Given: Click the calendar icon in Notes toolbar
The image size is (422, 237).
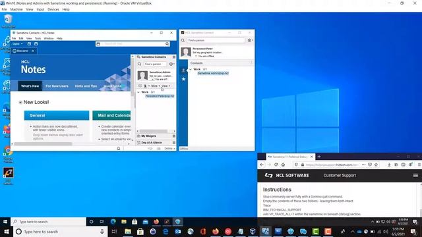Looking at the screenshot, I should point(36,44).
